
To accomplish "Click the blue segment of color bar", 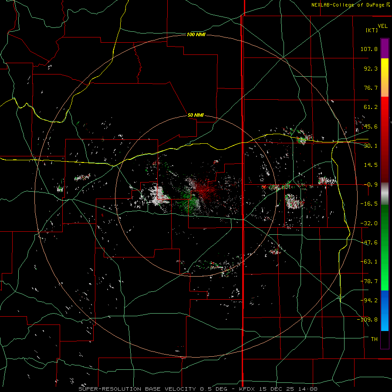I will (x=385, y=311).
